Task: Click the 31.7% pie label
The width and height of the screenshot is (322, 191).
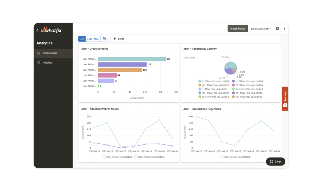Action: tap(222, 78)
